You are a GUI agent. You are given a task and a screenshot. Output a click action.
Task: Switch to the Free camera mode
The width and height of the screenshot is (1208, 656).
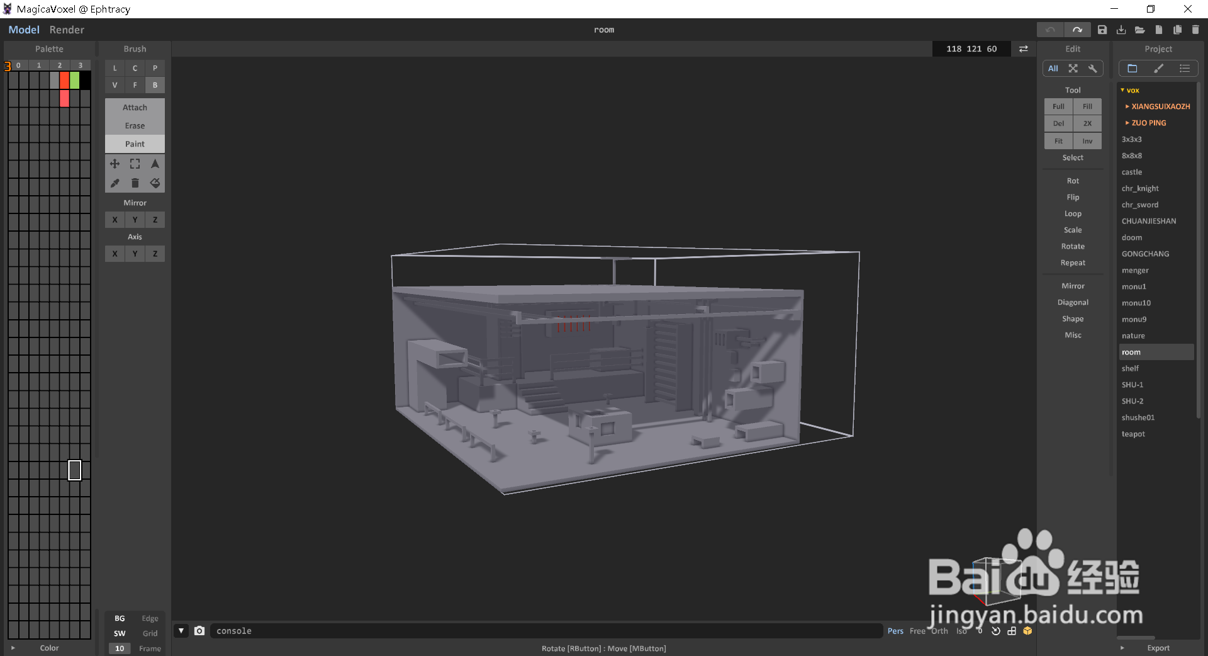[917, 631]
